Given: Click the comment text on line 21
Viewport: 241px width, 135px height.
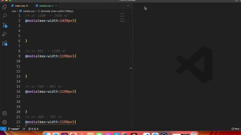Looking at the screenshot, I should [x=44, y=117].
